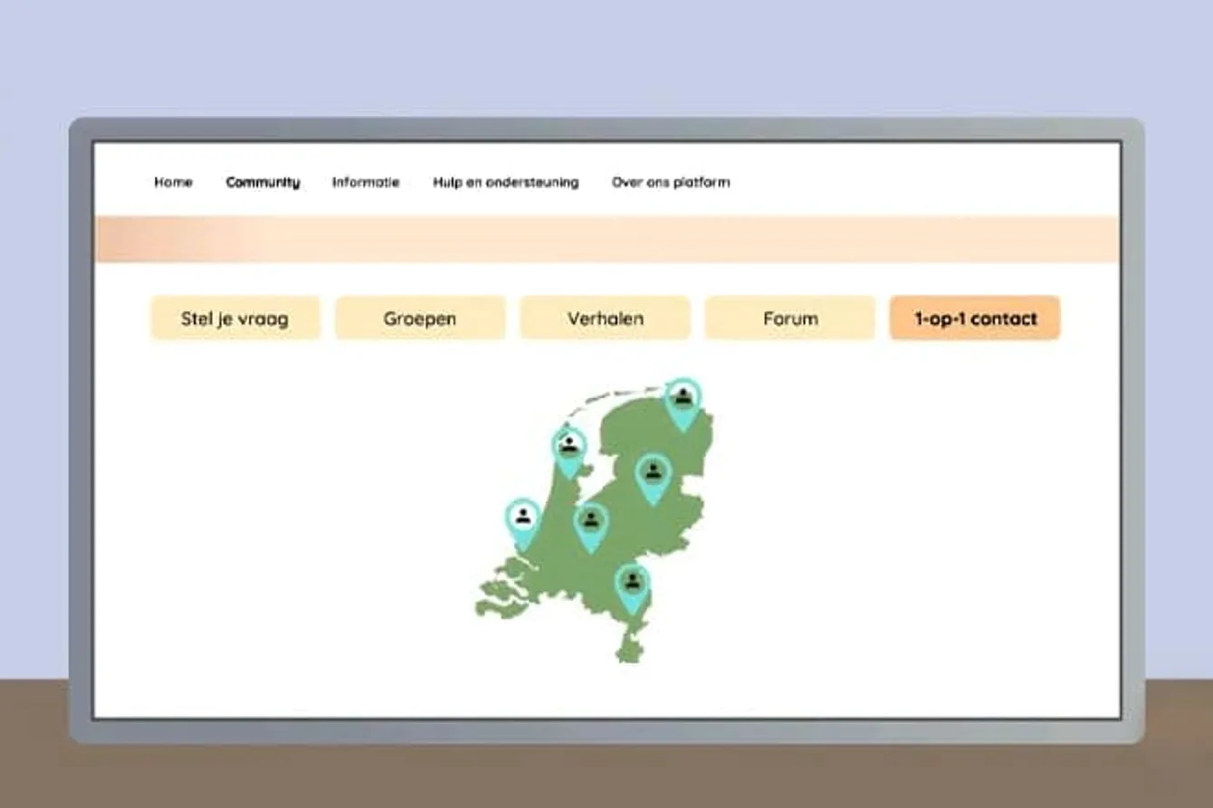This screenshot has width=1213, height=808.
Task: Select the person pin in Noord-Holland's northern tip
Action: coord(568,447)
